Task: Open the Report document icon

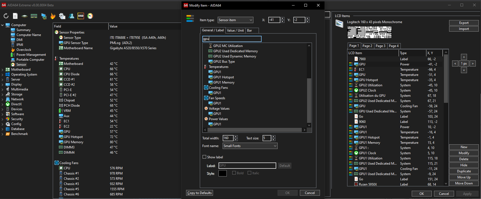Action: point(15,16)
